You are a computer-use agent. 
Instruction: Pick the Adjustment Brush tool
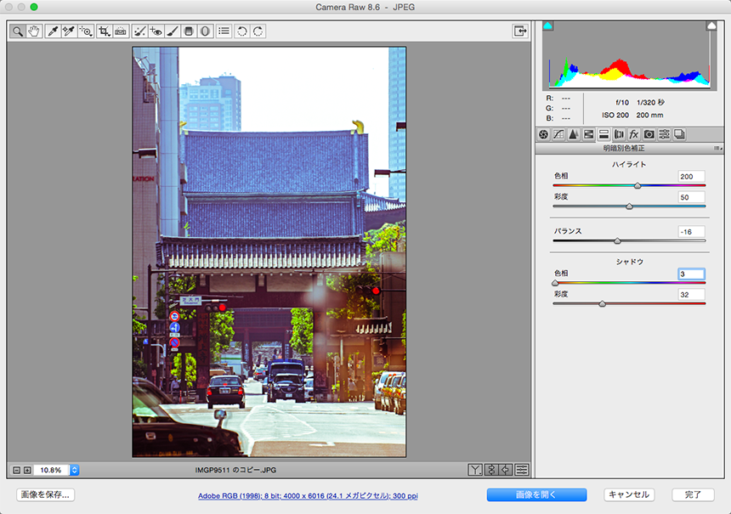pyautogui.click(x=173, y=31)
